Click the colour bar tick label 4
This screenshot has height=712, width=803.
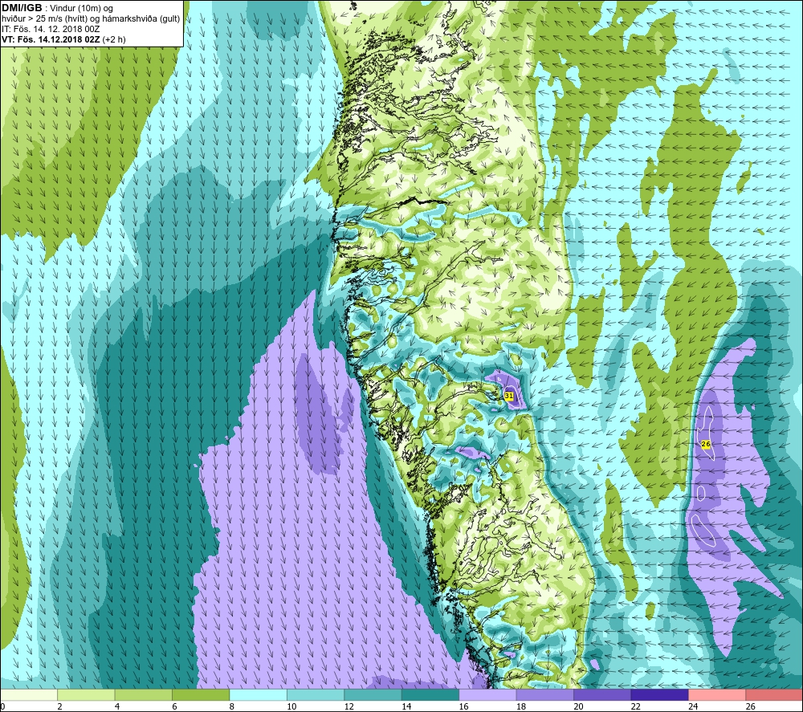117,706
